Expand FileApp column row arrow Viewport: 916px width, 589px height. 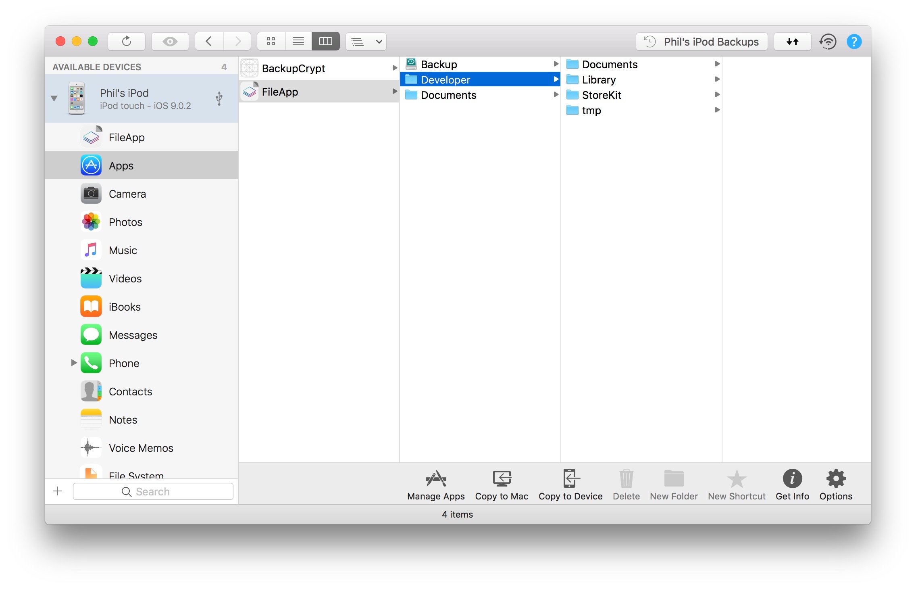coord(395,91)
